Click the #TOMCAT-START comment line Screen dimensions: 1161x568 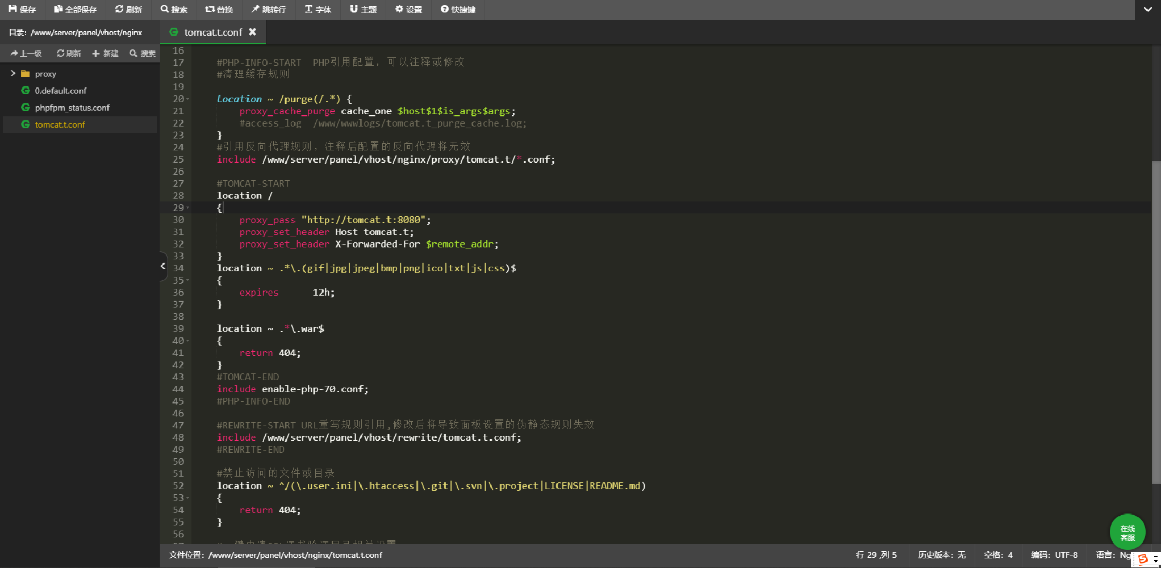pyautogui.click(x=253, y=184)
